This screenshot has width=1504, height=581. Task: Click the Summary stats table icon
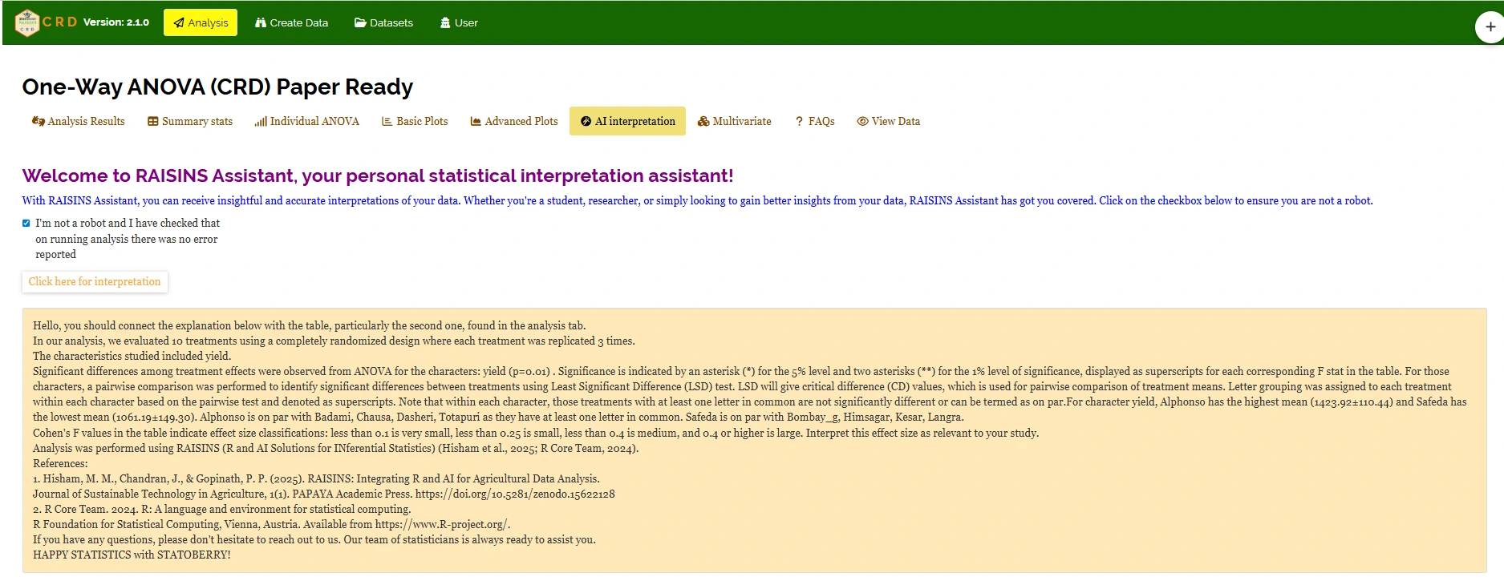click(152, 122)
